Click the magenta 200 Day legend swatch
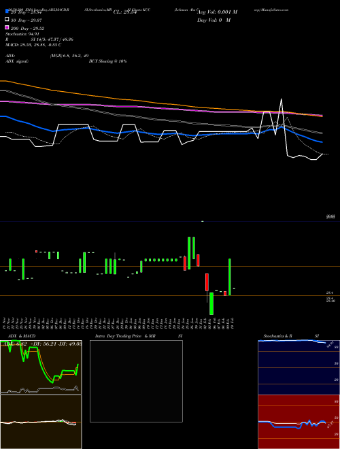 pos(7,27)
